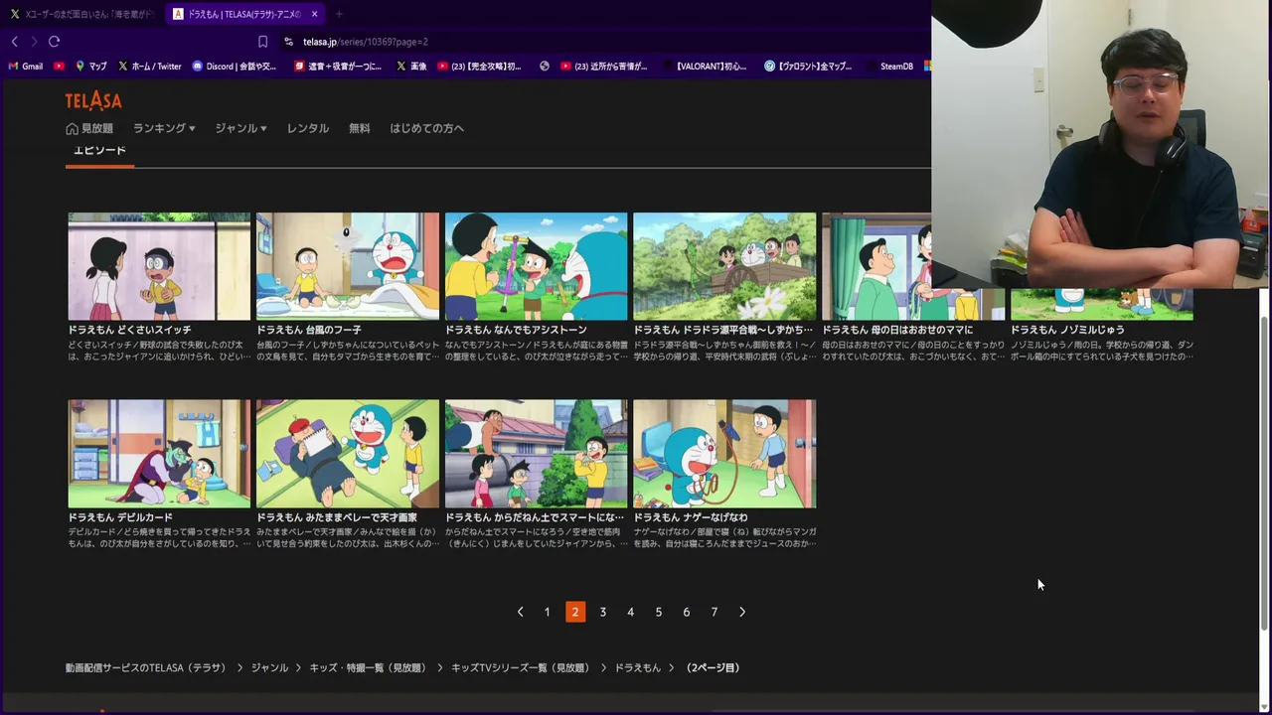Click browser forward arrow
Image resolution: width=1272 pixels, height=715 pixels.
[x=34, y=42]
